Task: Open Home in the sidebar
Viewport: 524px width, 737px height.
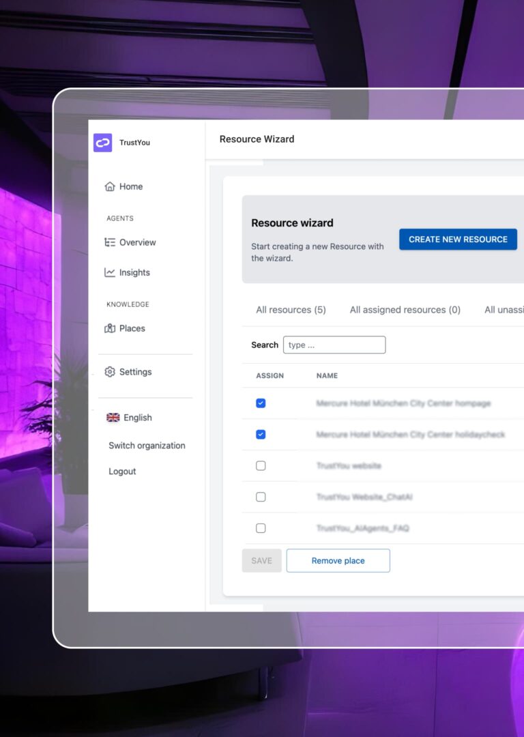Action: [123, 186]
